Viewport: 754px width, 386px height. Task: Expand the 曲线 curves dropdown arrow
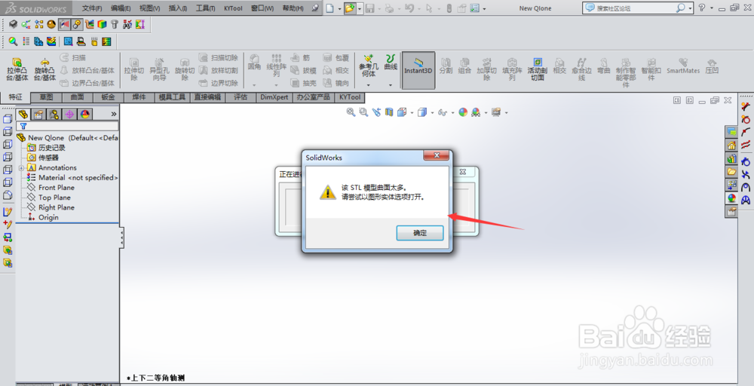391,85
